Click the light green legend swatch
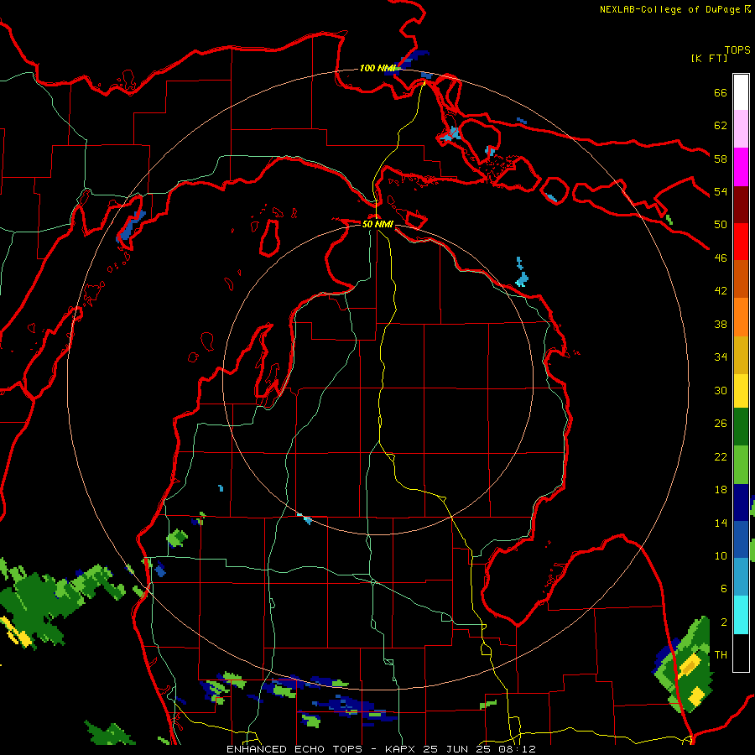Image resolution: width=755 pixels, height=755 pixels. (741, 465)
